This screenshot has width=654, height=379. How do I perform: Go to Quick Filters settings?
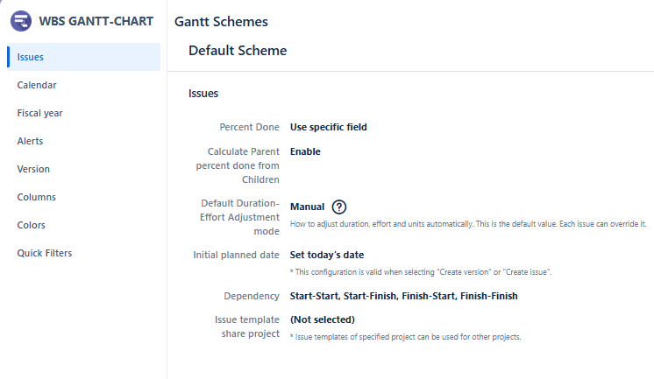[44, 253]
